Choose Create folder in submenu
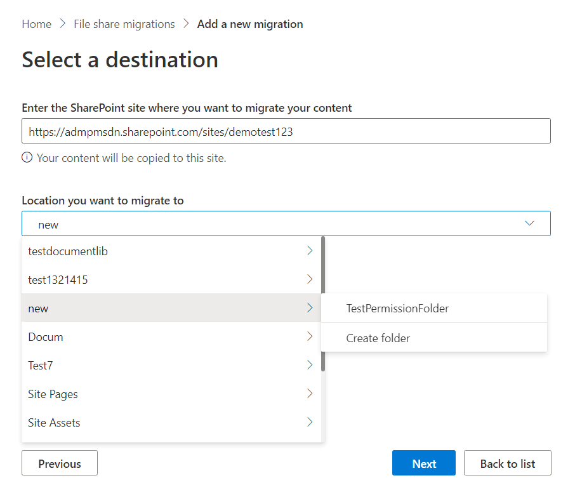 click(378, 338)
